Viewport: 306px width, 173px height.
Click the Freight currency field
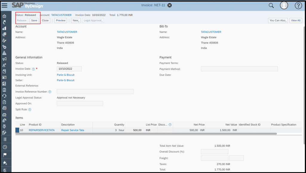236,158
